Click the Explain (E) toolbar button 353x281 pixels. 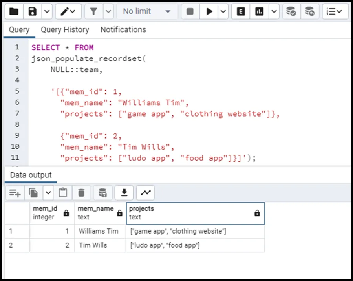click(x=241, y=12)
